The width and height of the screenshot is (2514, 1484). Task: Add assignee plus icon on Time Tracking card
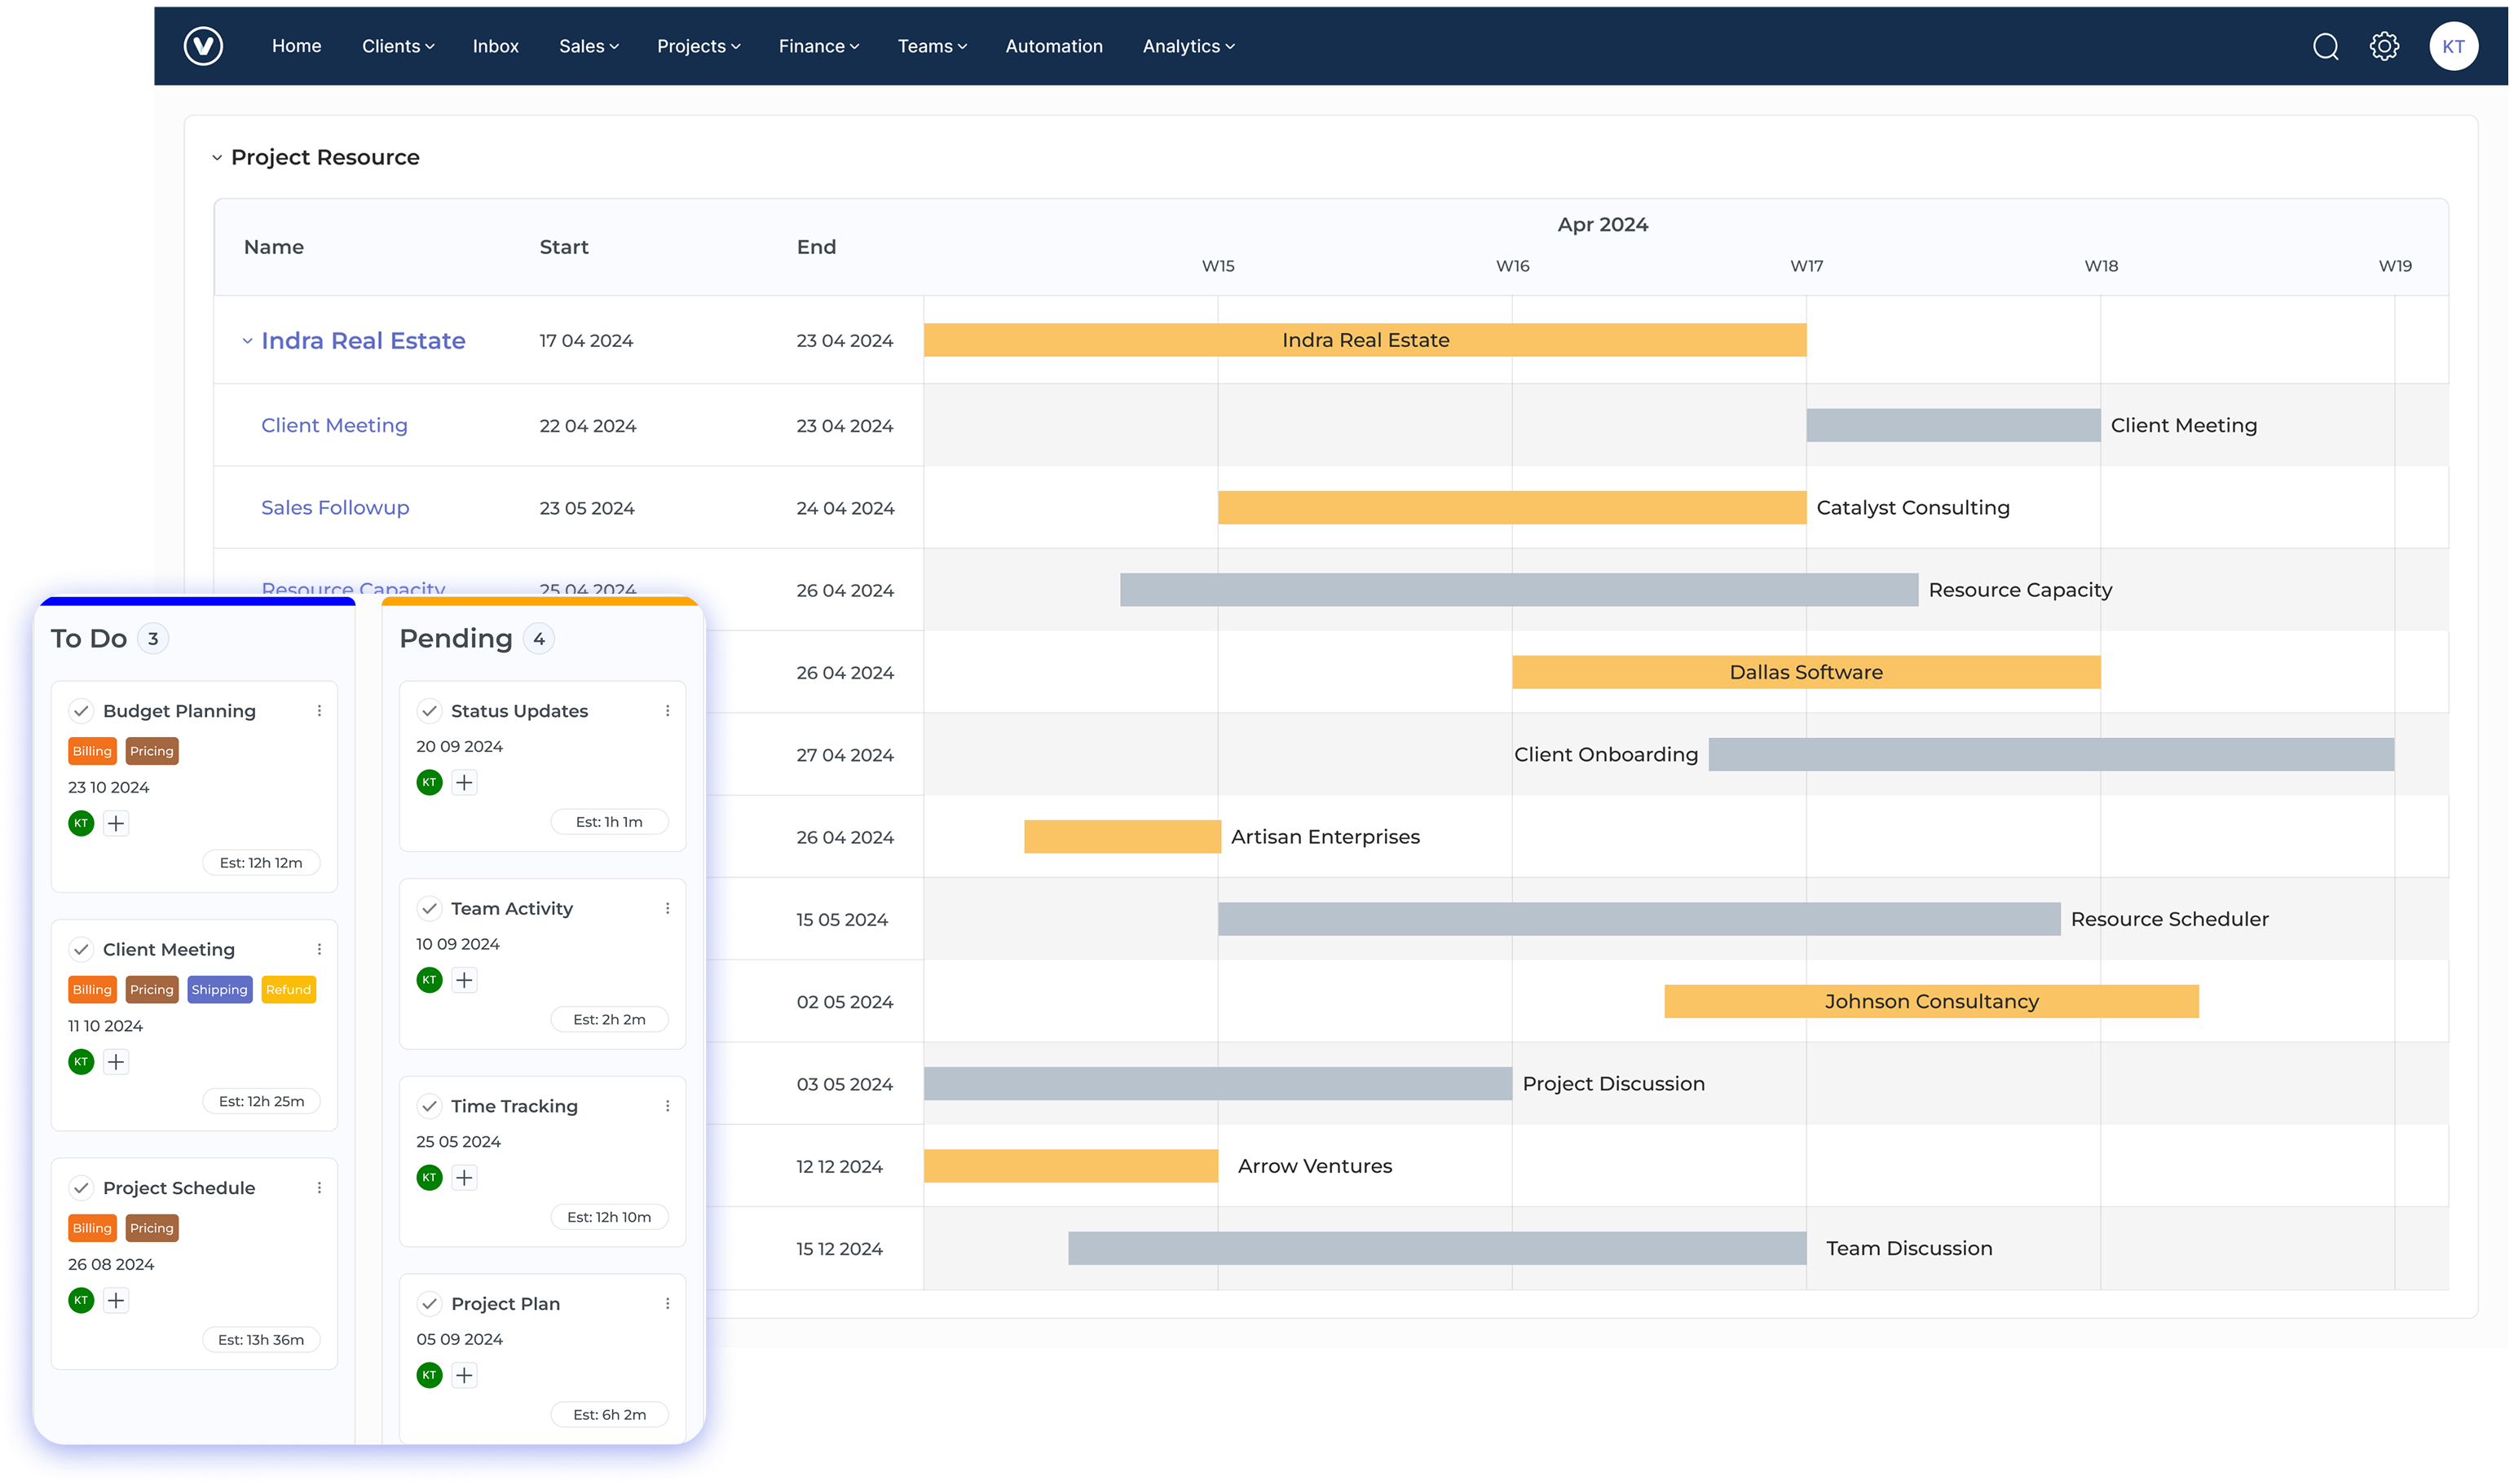click(x=465, y=1178)
